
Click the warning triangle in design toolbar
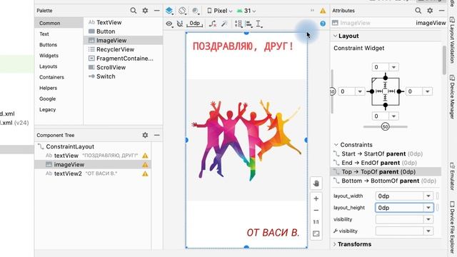click(323, 11)
